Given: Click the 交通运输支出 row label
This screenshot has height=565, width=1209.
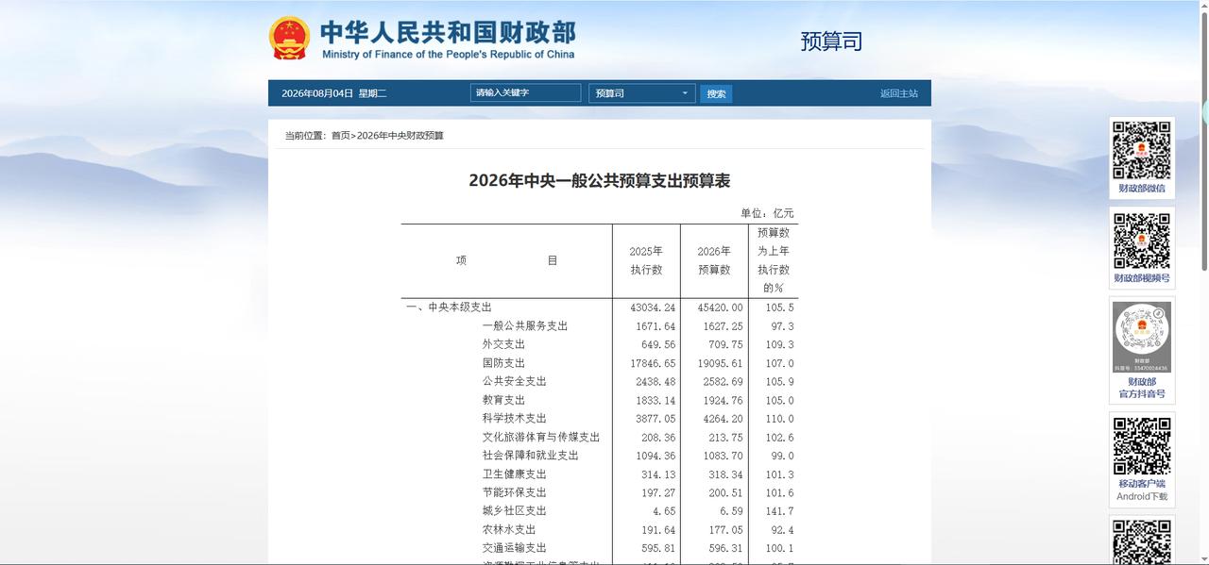Looking at the screenshot, I should click(515, 548).
